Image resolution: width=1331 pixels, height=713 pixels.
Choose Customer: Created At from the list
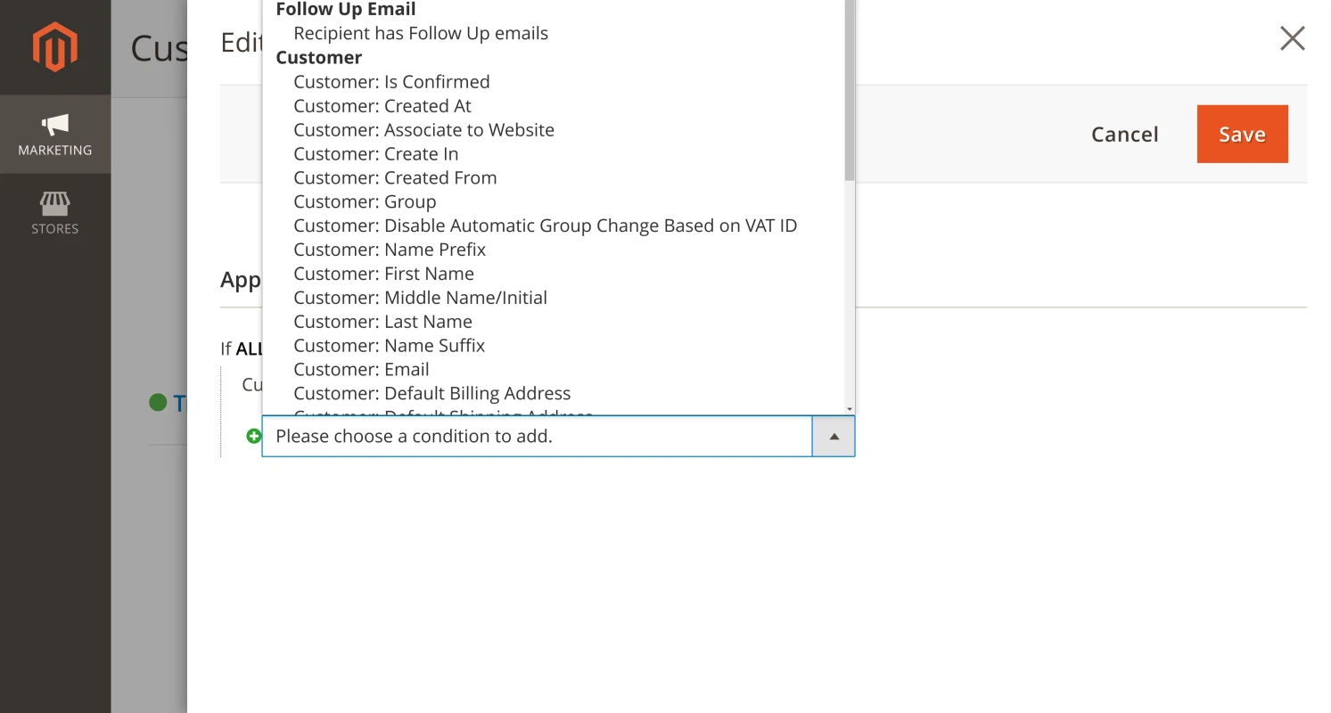click(382, 105)
